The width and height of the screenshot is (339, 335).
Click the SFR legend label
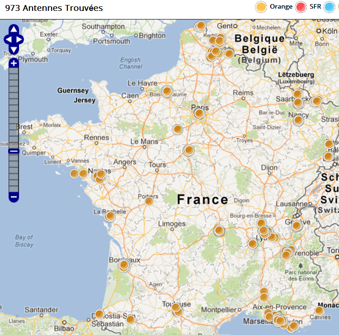(315, 6)
